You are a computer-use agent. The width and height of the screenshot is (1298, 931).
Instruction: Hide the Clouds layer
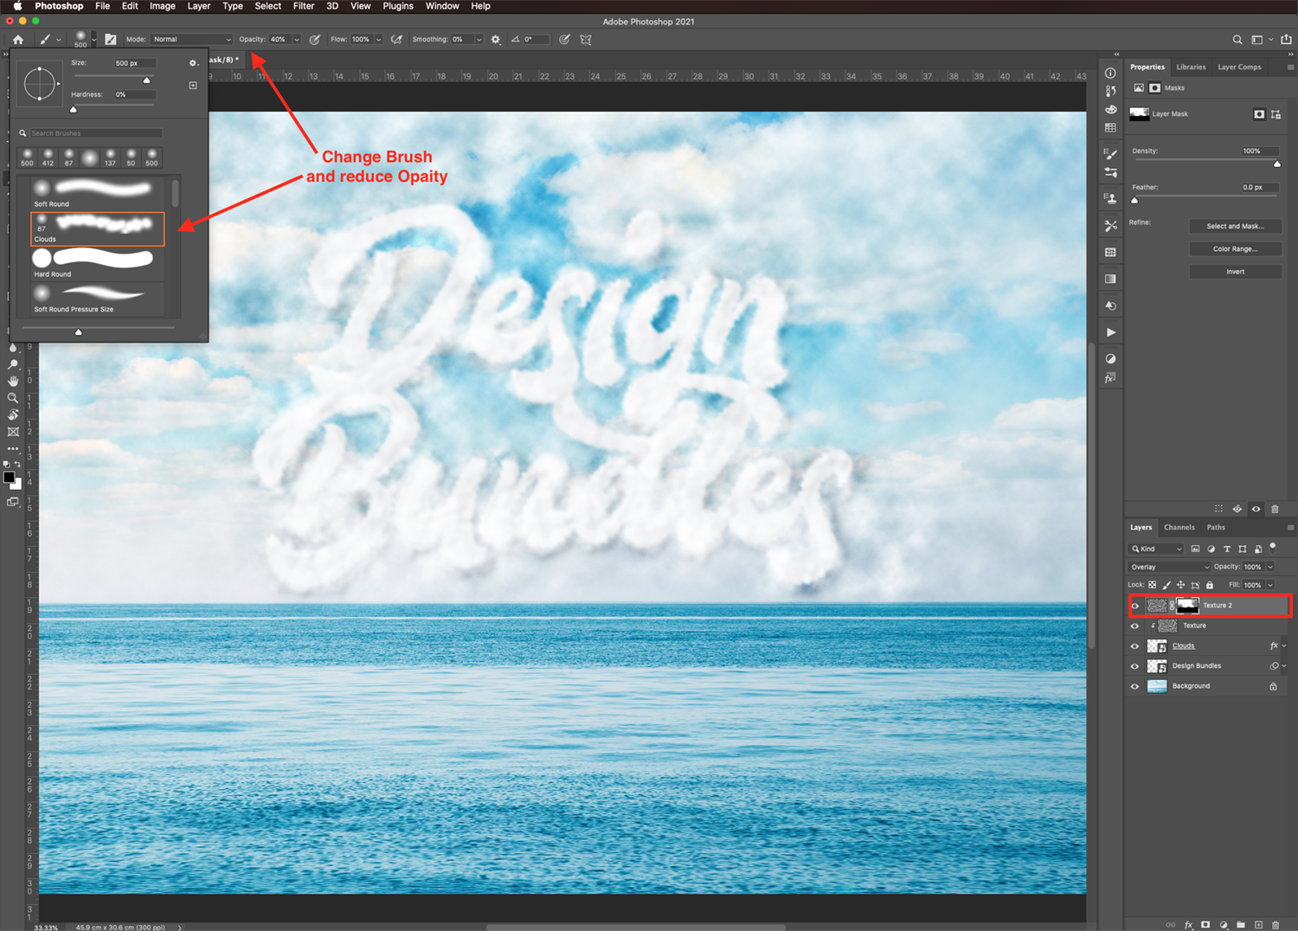(1135, 646)
